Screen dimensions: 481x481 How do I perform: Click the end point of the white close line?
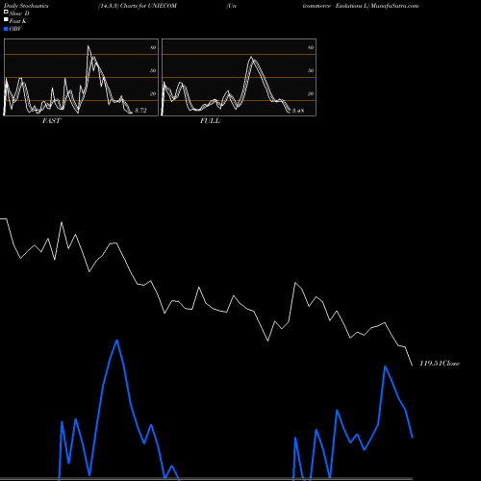coord(413,366)
